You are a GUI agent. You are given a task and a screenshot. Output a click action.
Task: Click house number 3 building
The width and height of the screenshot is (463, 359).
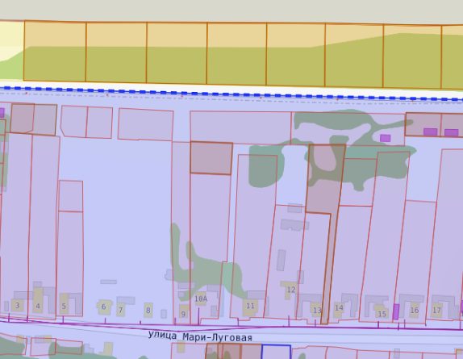tap(17, 305)
